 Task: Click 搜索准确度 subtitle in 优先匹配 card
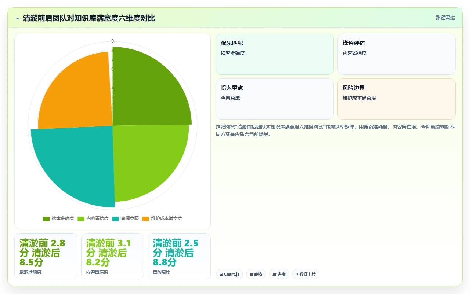233,53
